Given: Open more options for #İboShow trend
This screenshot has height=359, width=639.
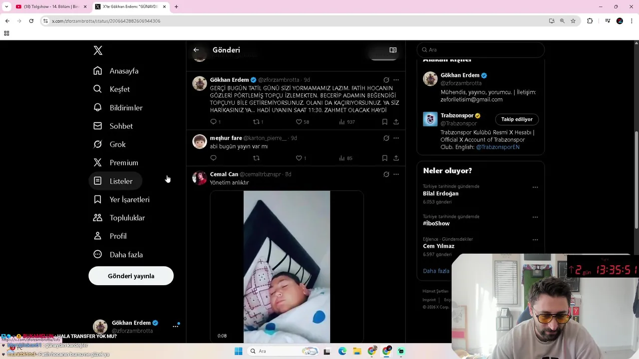Looking at the screenshot, I should (535, 217).
